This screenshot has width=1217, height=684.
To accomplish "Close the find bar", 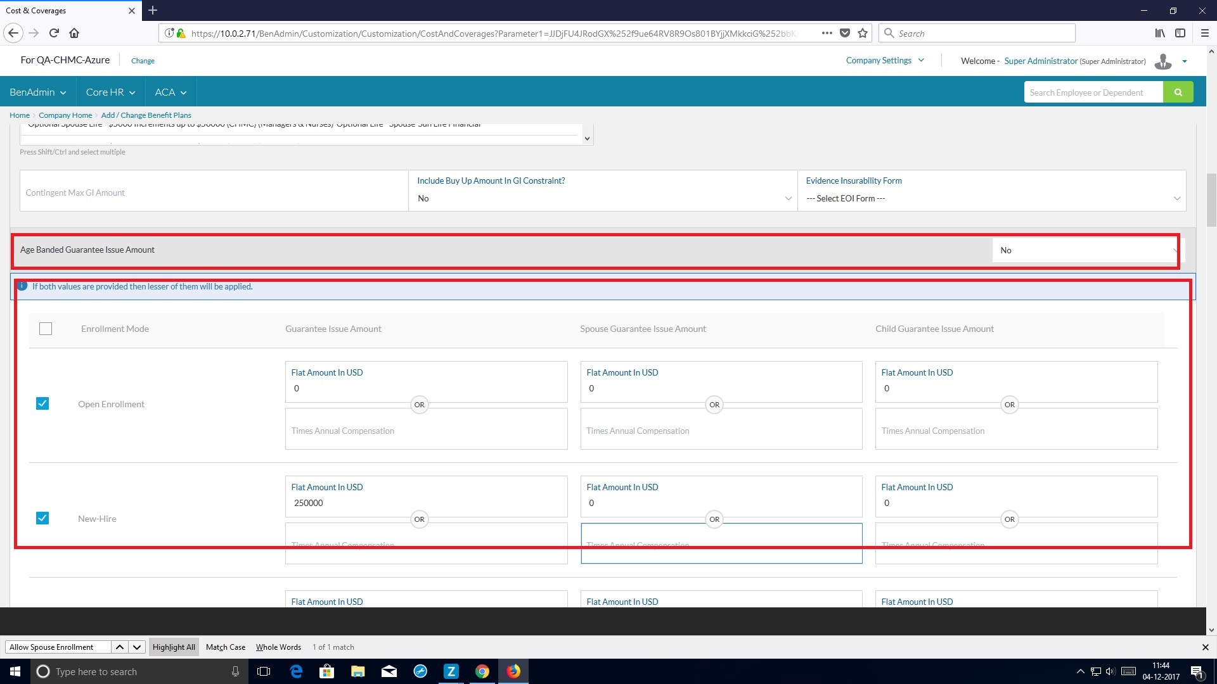I will point(1205,647).
